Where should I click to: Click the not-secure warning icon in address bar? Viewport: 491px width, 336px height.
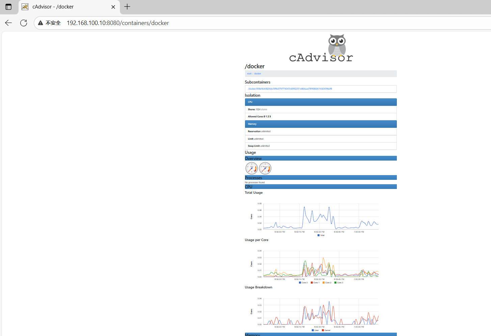pos(40,23)
